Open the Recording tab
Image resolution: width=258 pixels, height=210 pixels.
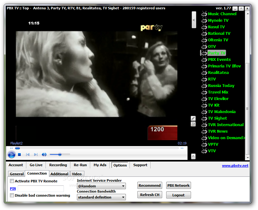tap(58, 165)
